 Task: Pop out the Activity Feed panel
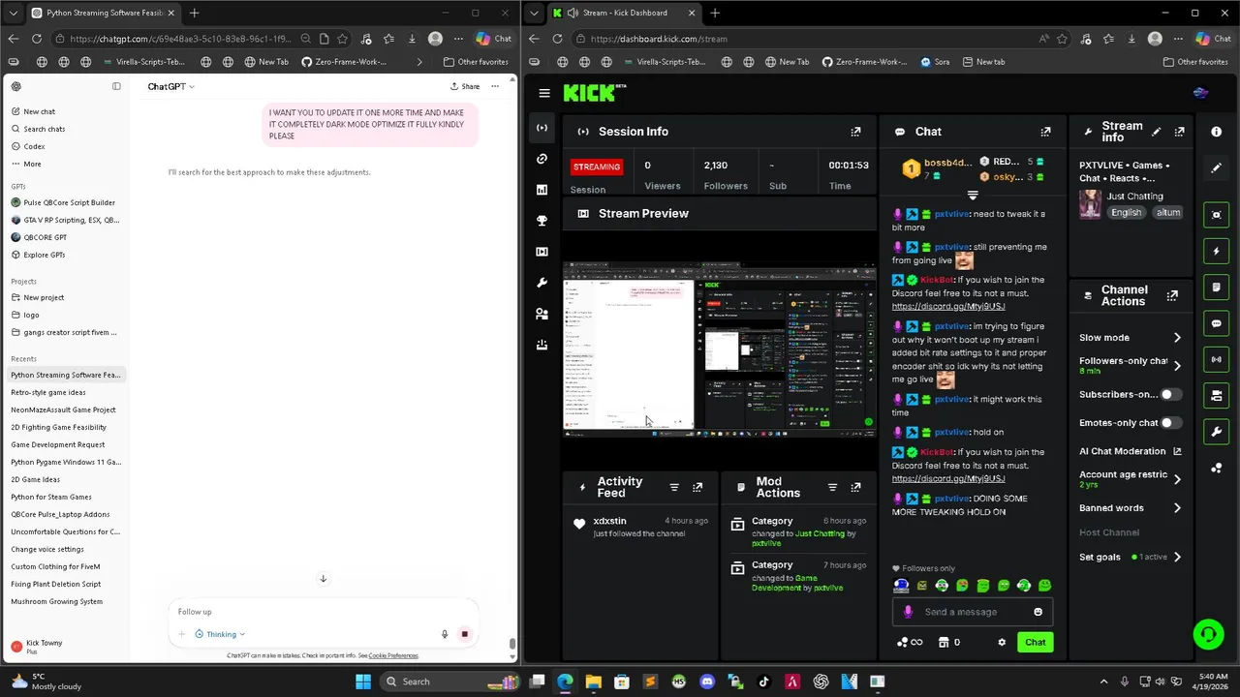pyautogui.click(x=697, y=487)
